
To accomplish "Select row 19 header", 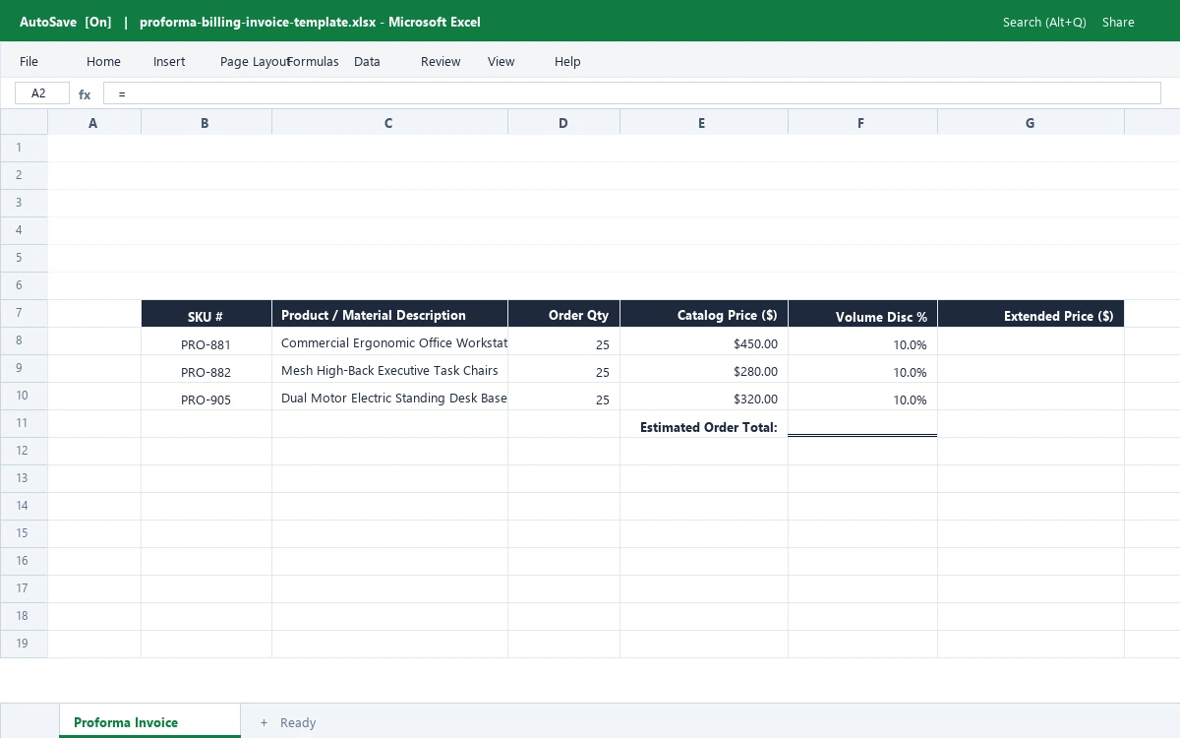I will click(x=24, y=644).
